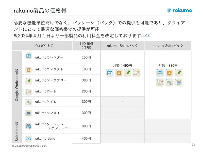Select the calendar icon in Suite pack
The height and width of the screenshot is (152, 203).
(x=160, y=73)
